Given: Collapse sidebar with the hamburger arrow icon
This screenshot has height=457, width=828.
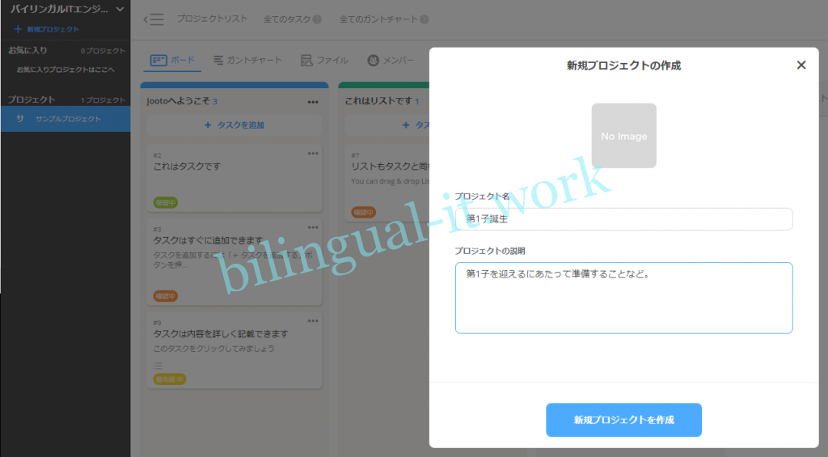Looking at the screenshot, I should [153, 19].
